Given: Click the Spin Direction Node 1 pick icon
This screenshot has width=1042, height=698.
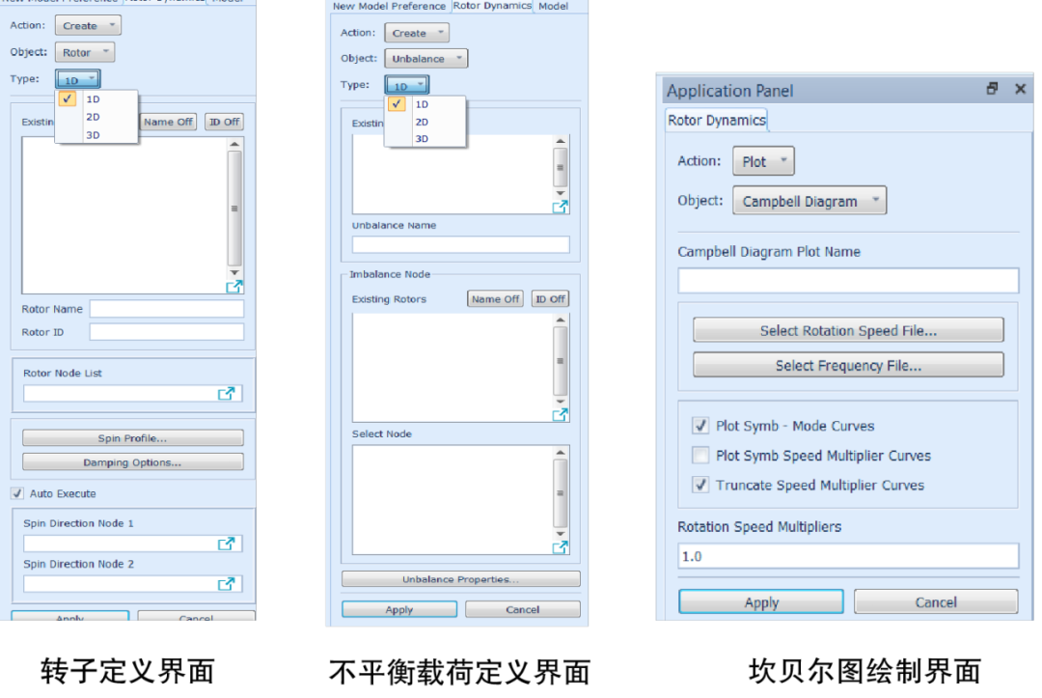Looking at the screenshot, I should point(227,544).
